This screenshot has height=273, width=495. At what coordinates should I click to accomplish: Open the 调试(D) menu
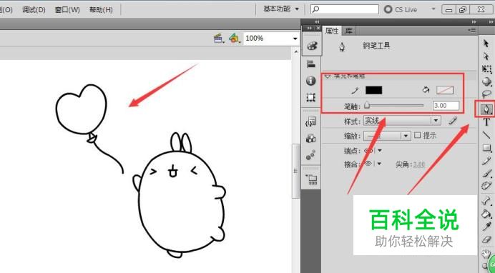coord(34,10)
